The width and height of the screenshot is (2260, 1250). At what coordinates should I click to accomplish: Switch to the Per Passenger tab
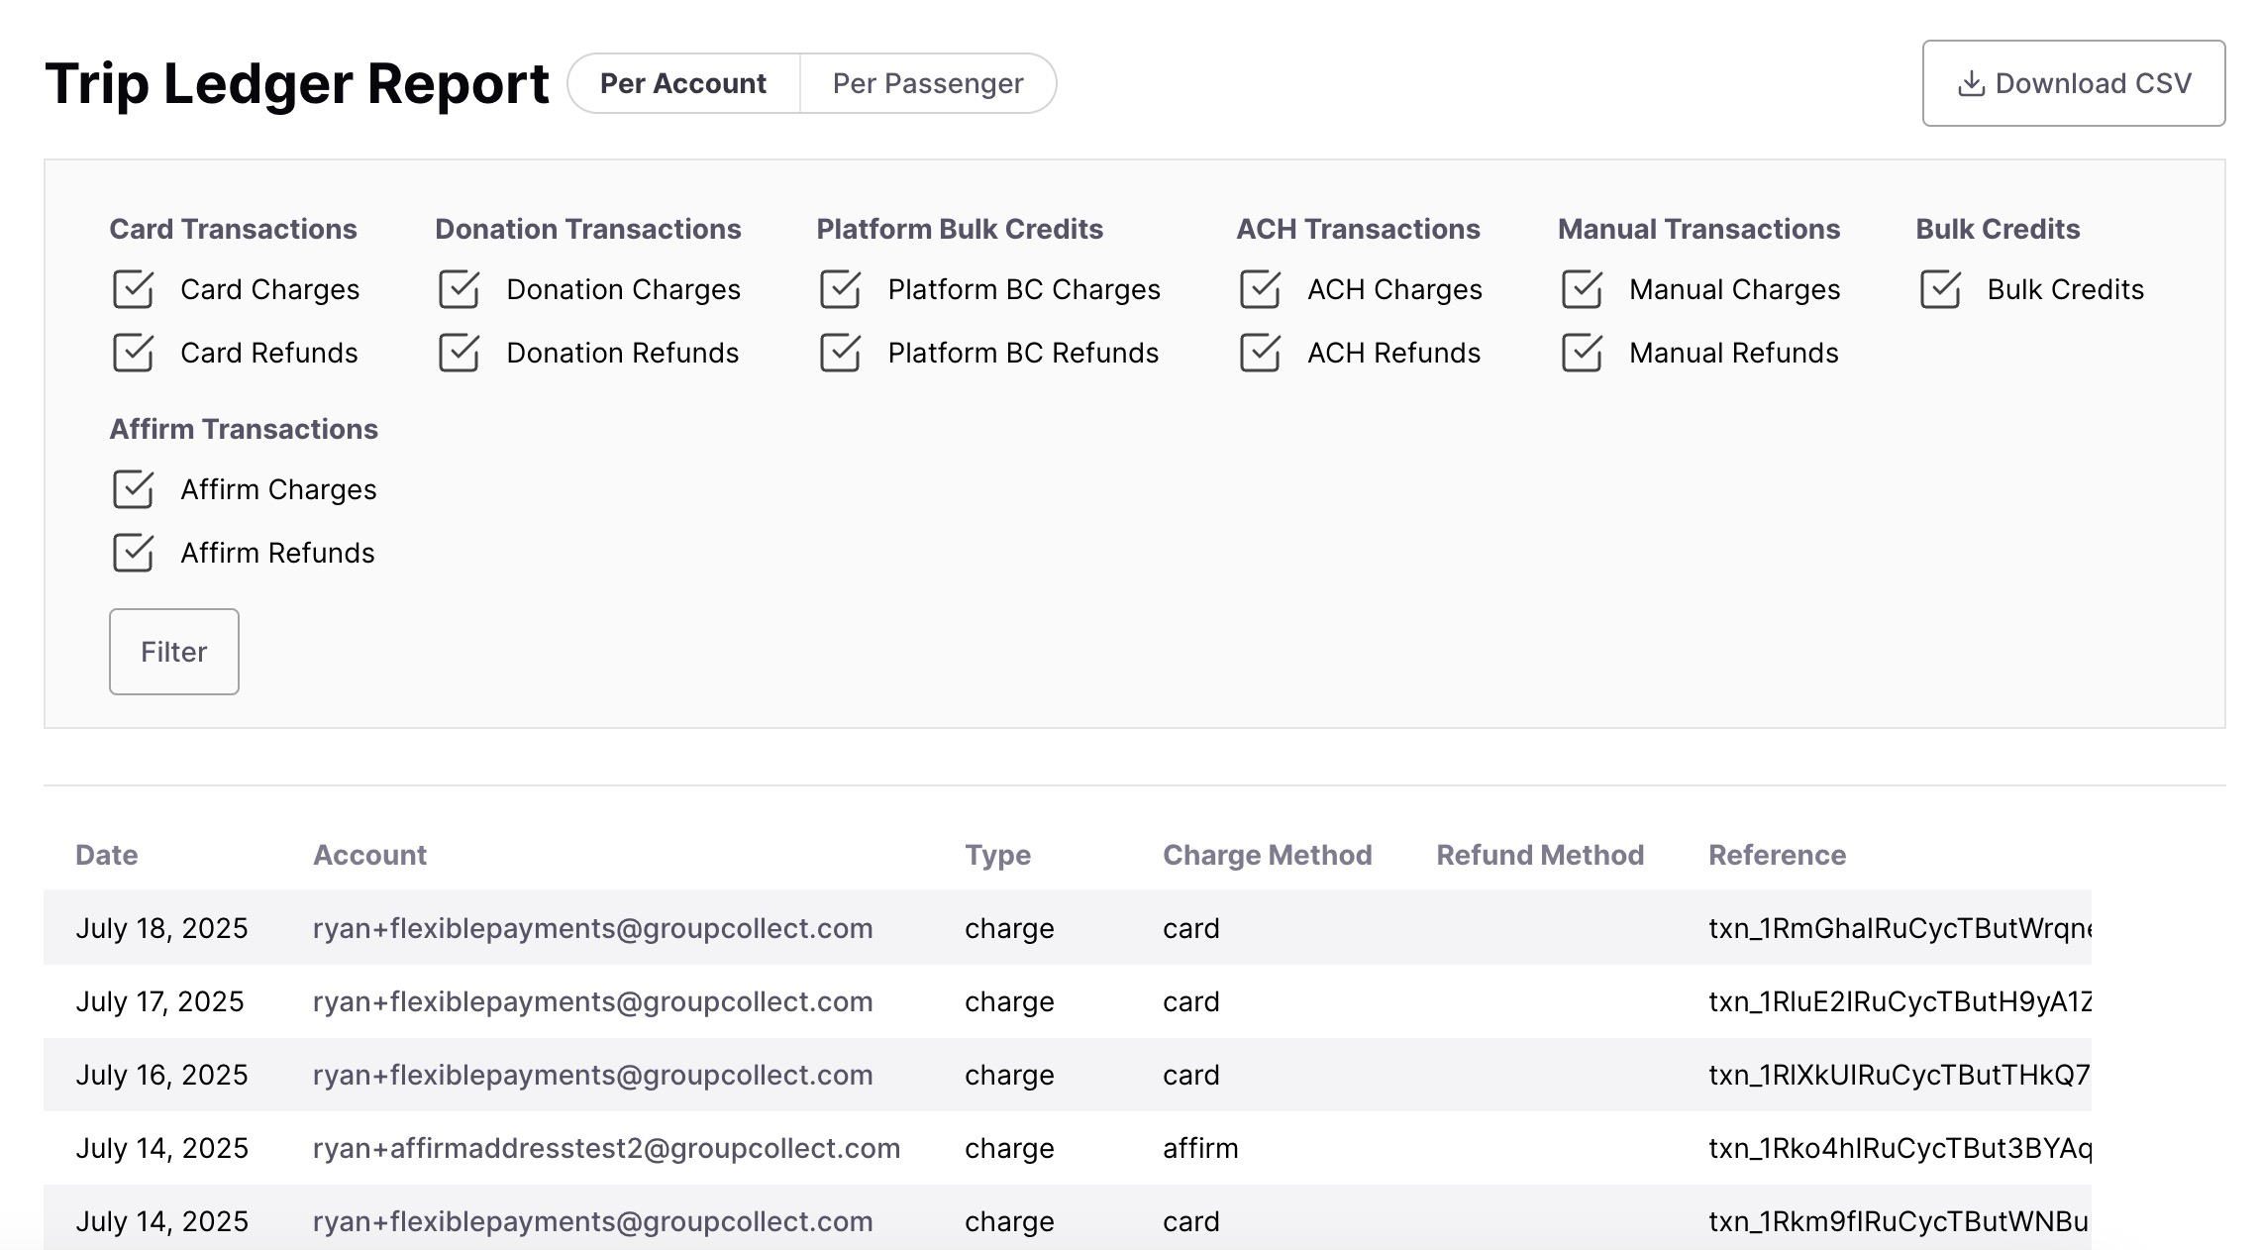click(927, 83)
